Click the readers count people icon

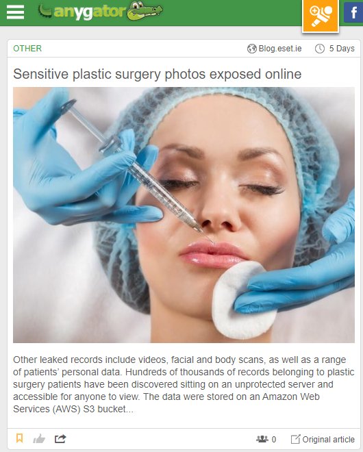point(262,439)
